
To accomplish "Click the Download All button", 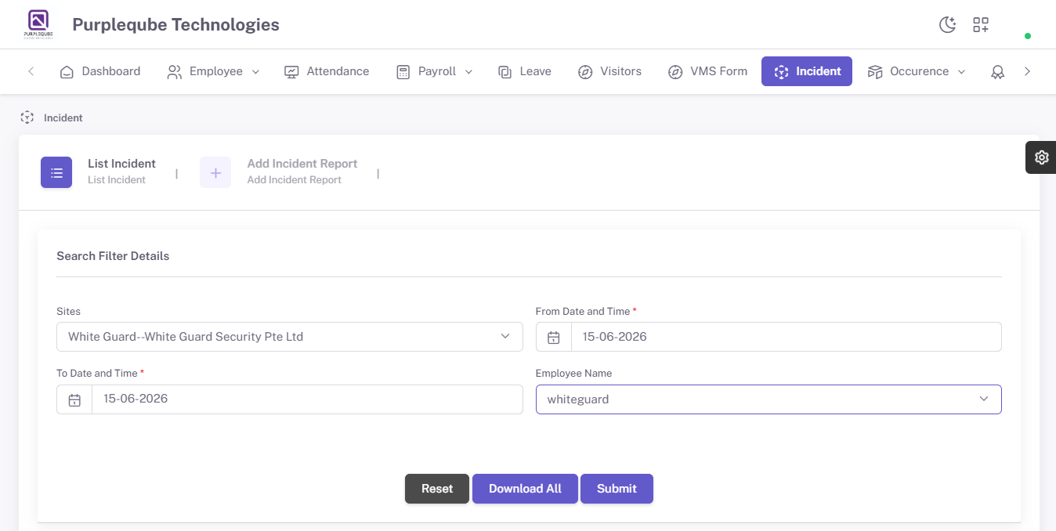I will coord(525,489).
